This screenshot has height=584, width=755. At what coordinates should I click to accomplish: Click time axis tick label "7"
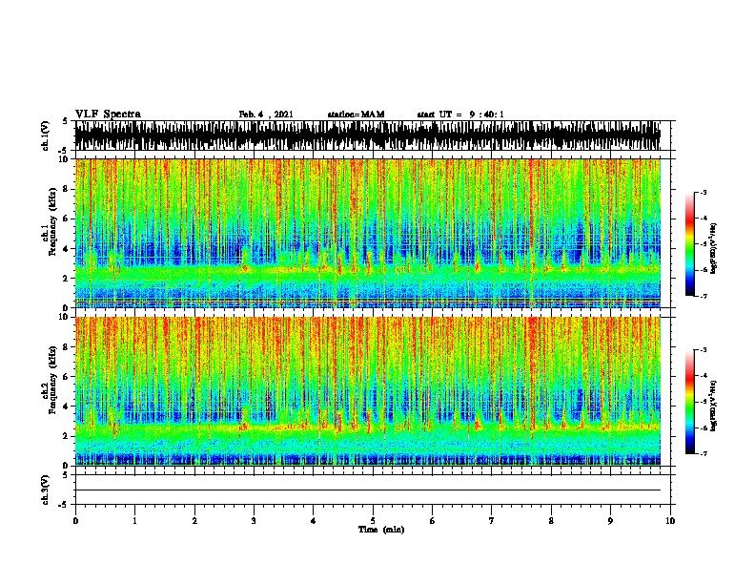[x=492, y=520]
